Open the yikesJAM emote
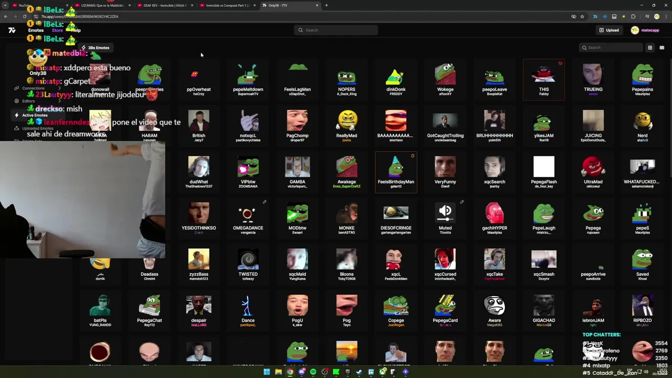 tap(544, 126)
